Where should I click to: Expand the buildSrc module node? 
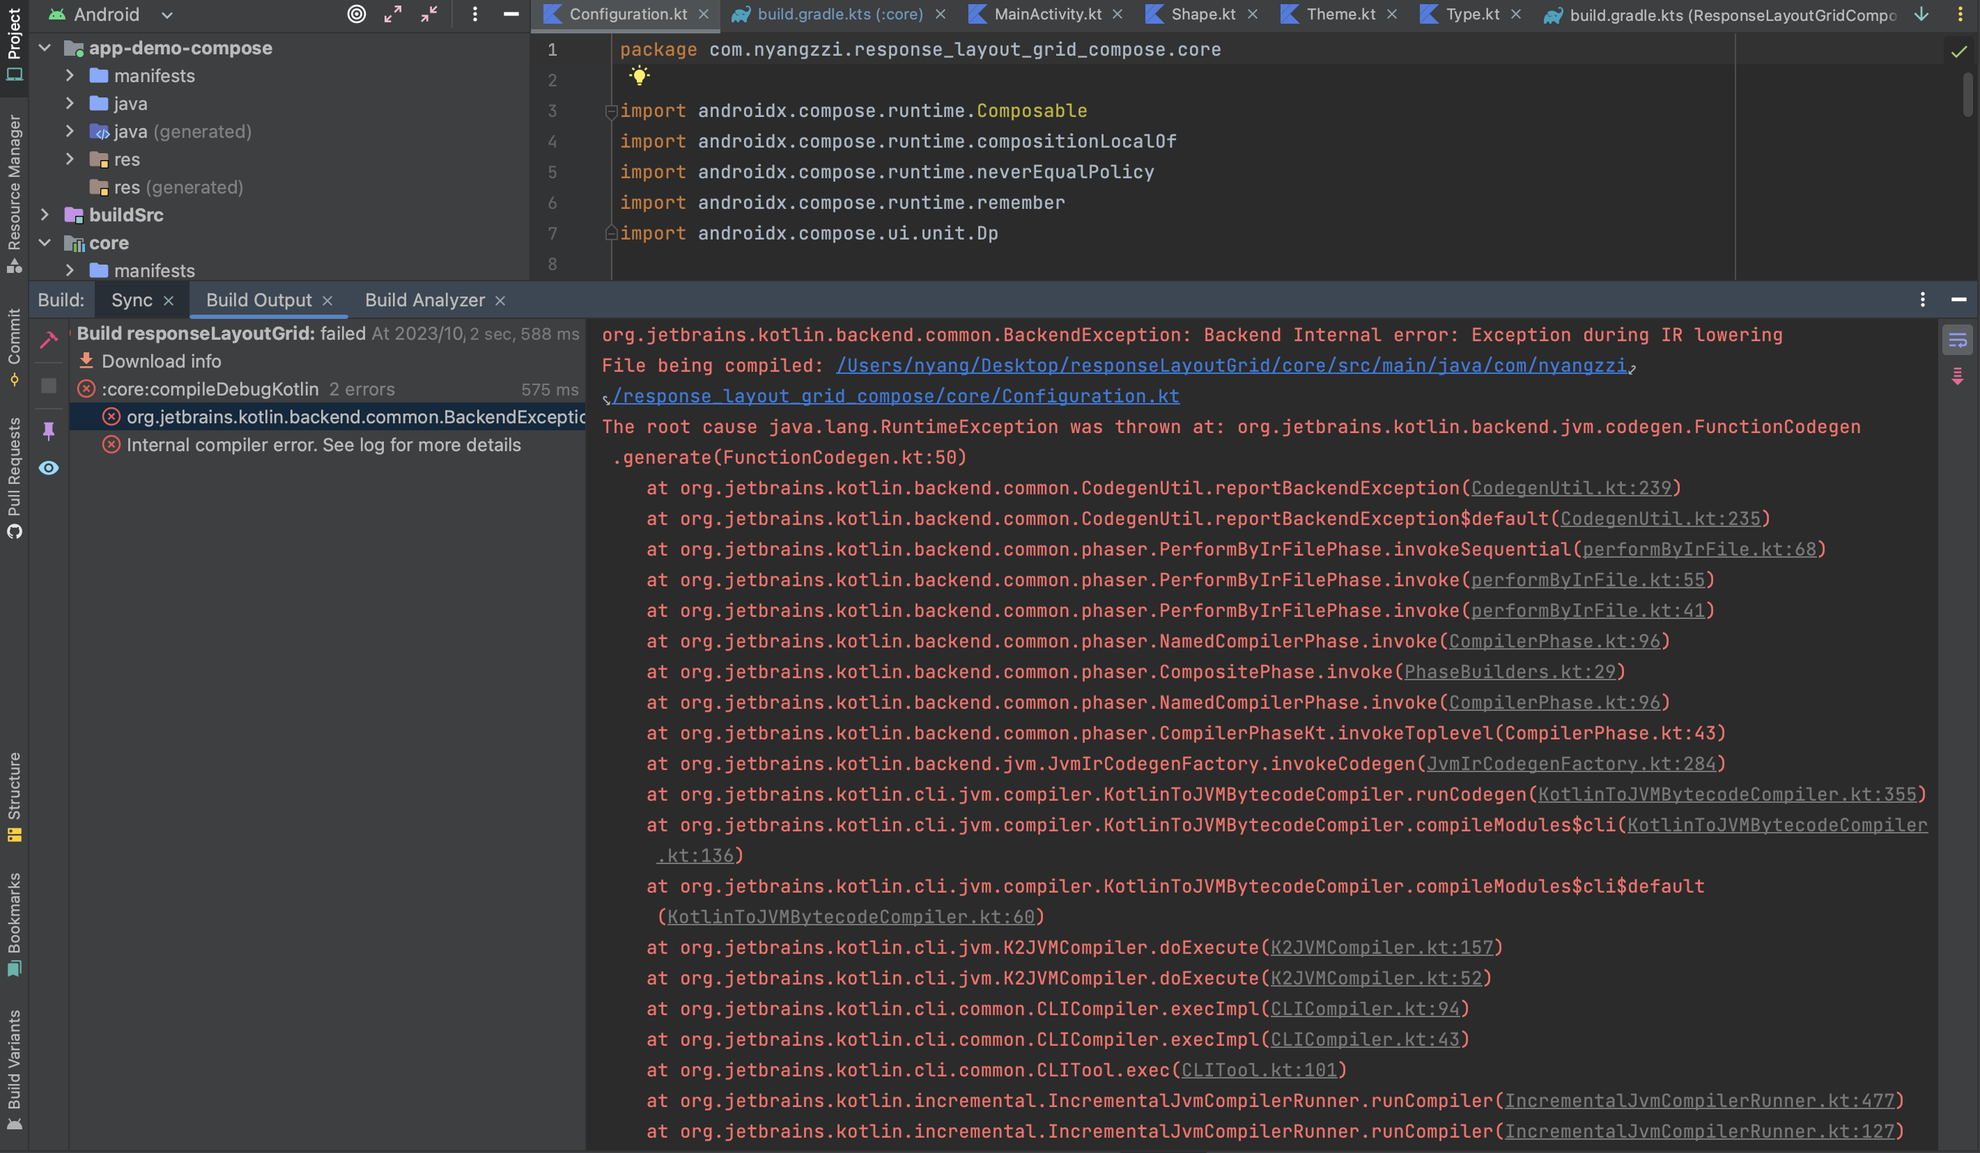(45, 214)
